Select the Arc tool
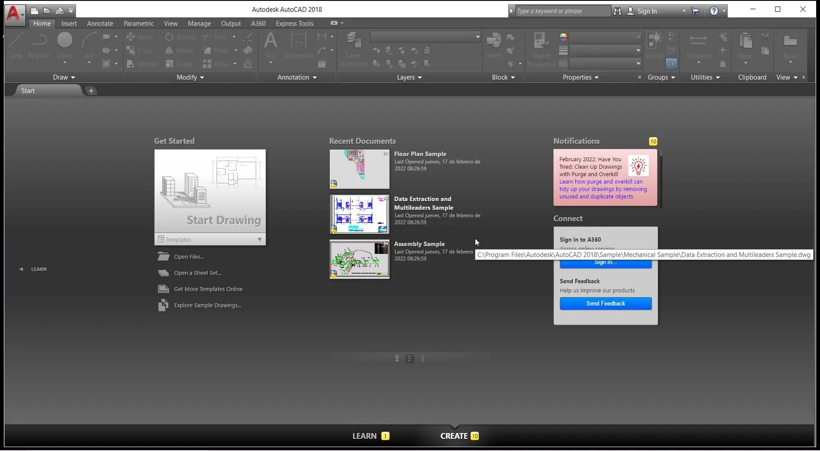Viewport: 820px width, 451px height. point(89,48)
